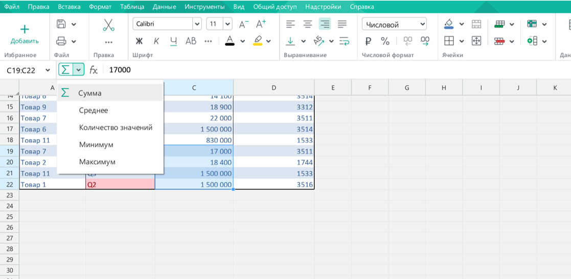Click the cell borders icon

[449, 41]
